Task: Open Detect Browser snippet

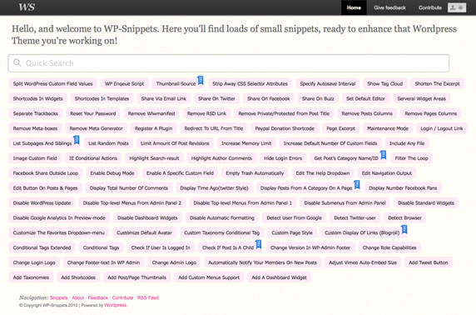Action: click(x=404, y=217)
